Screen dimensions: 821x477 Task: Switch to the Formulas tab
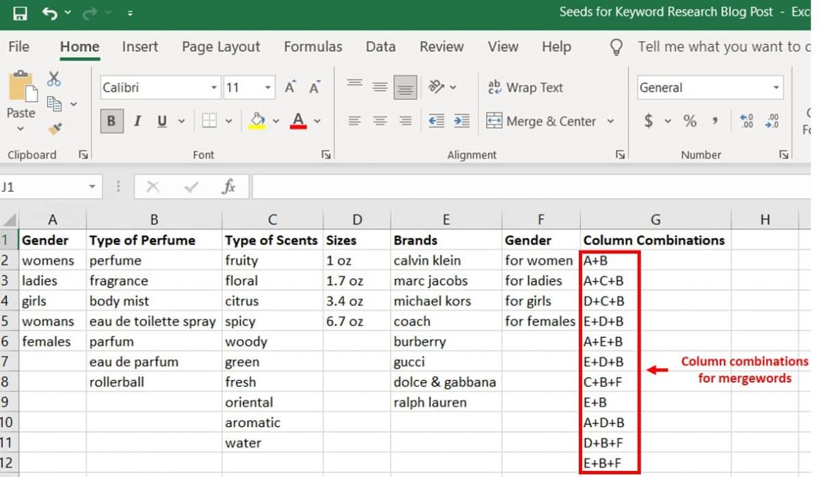click(313, 47)
